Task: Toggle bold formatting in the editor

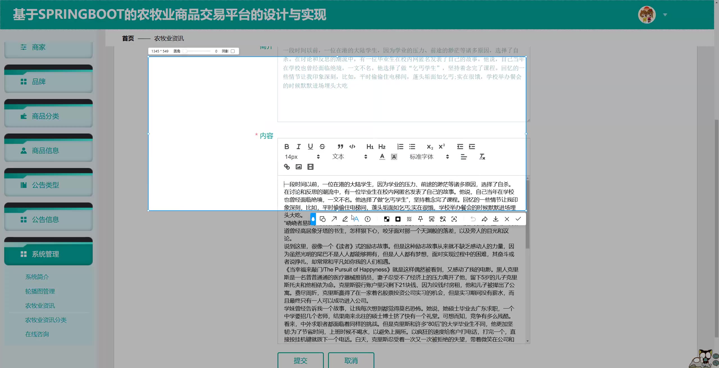Action: pyautogui.click(x=286, y=146)
